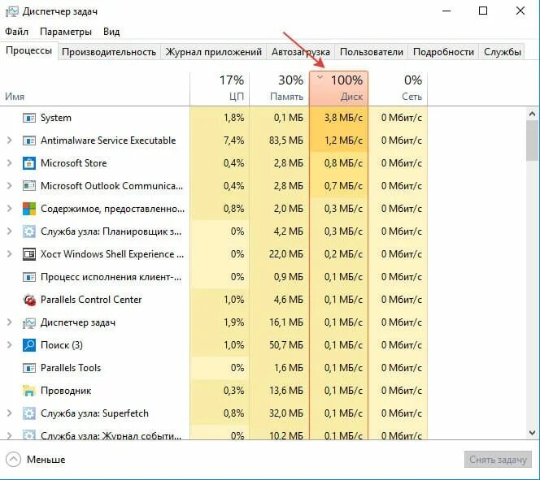Click the 3,8 МБ/с disk value
This screenshot has width=540, height=480.
click(343, 118)
